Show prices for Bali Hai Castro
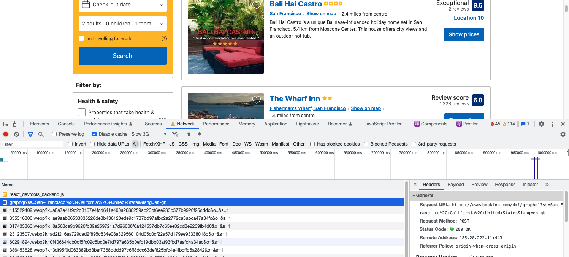569x257 pixels. [464, 34]
